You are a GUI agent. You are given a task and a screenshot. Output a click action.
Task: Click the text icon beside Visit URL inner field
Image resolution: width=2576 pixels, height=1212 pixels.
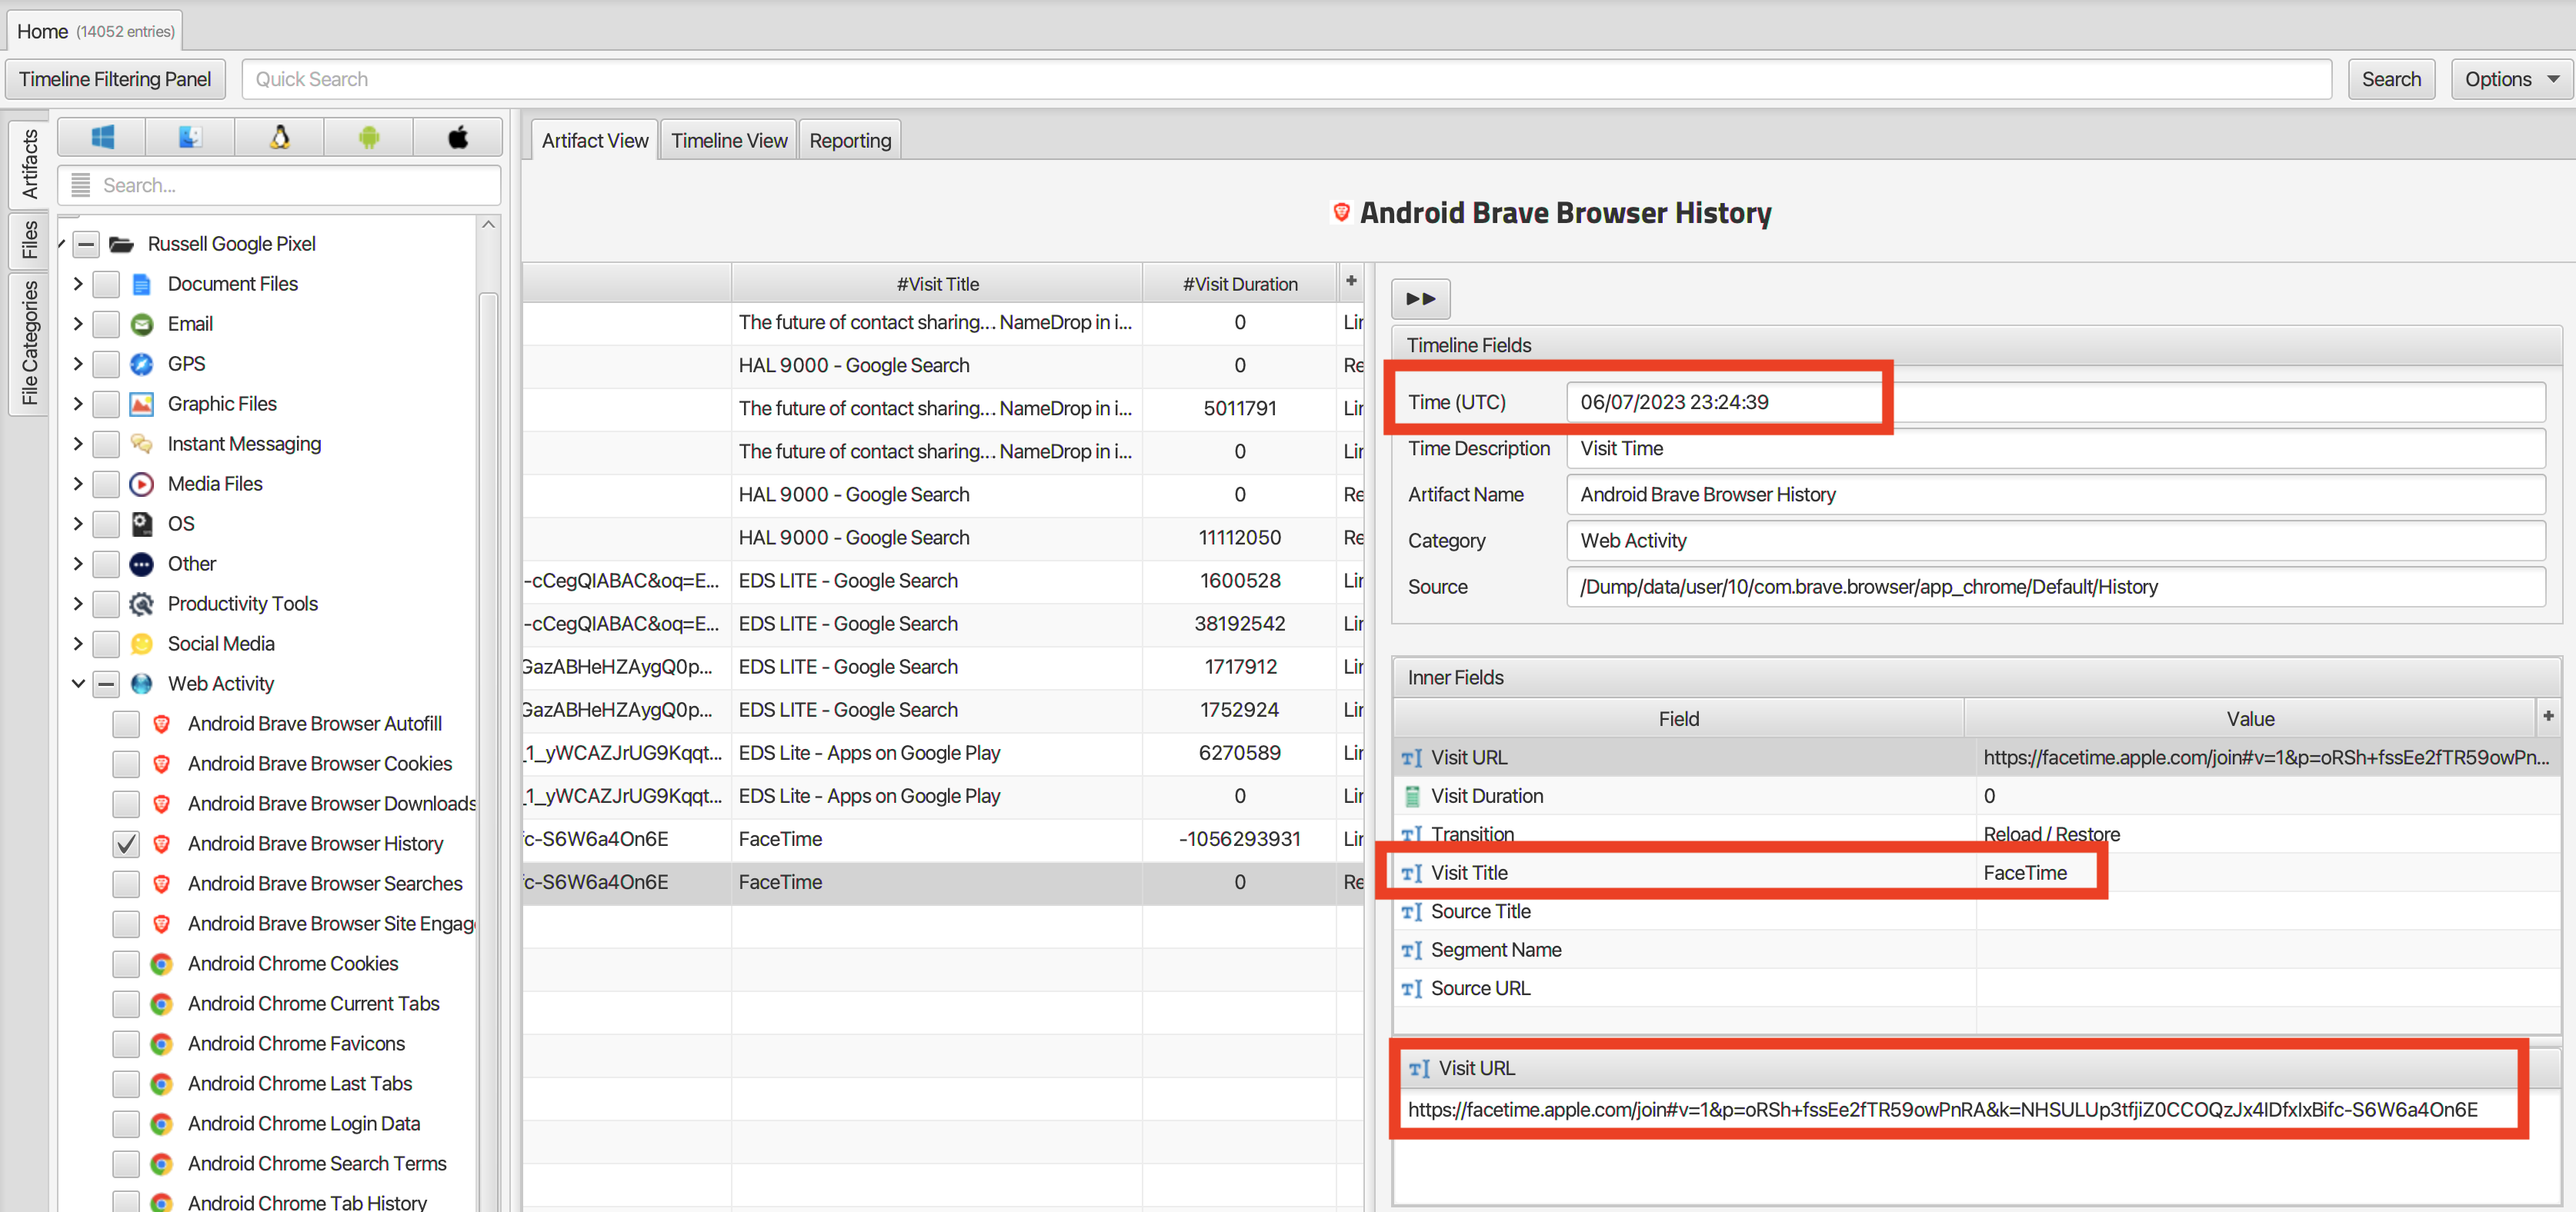pos(1411,758)
